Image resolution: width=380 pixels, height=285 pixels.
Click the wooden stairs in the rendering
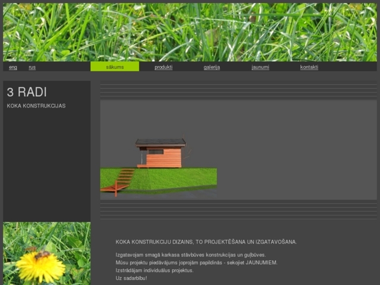pos(123,179)
